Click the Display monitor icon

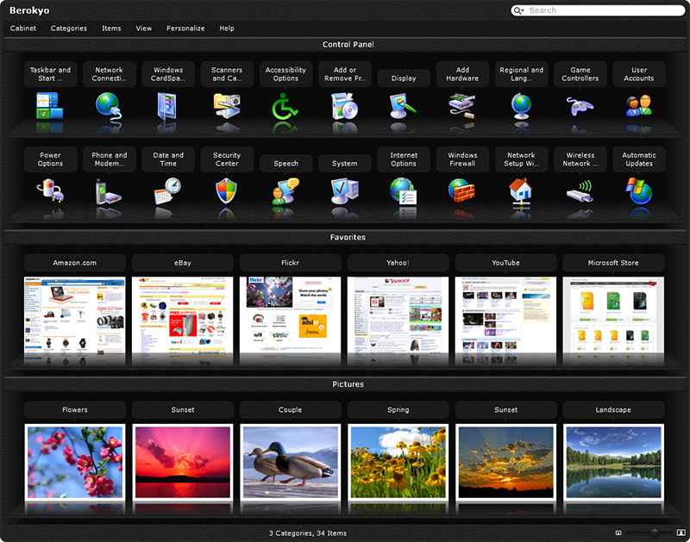click(403, 106)
